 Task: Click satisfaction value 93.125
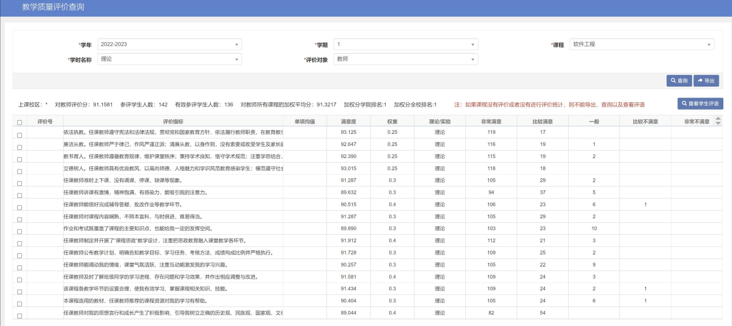348,132
